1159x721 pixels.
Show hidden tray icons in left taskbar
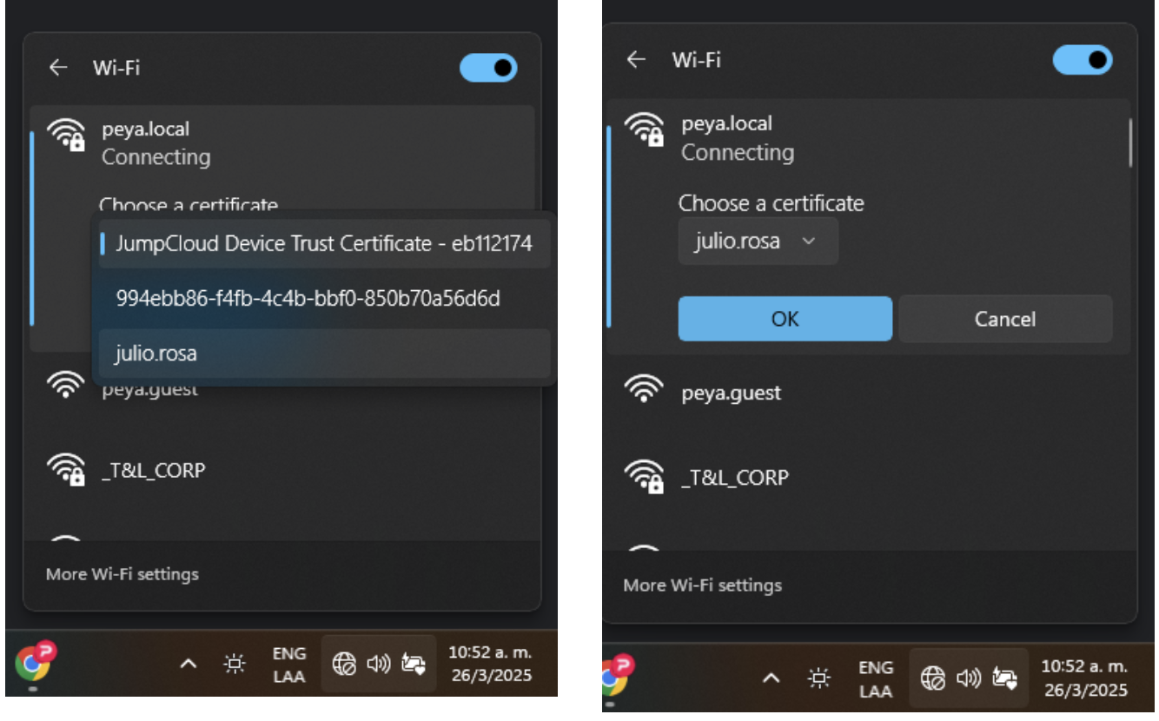188,665
